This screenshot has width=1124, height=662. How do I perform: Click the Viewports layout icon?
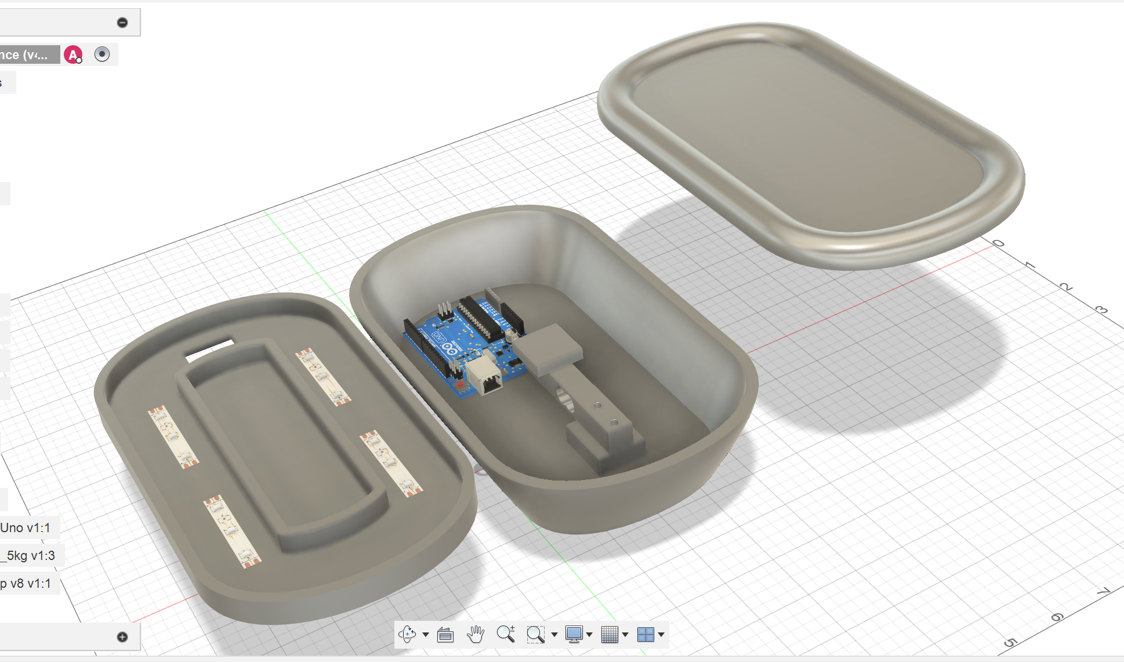tap(645, 635)
